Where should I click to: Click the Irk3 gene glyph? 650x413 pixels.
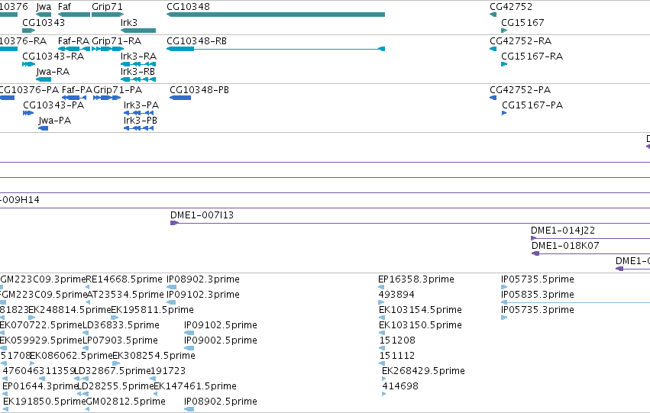[138, 31]
